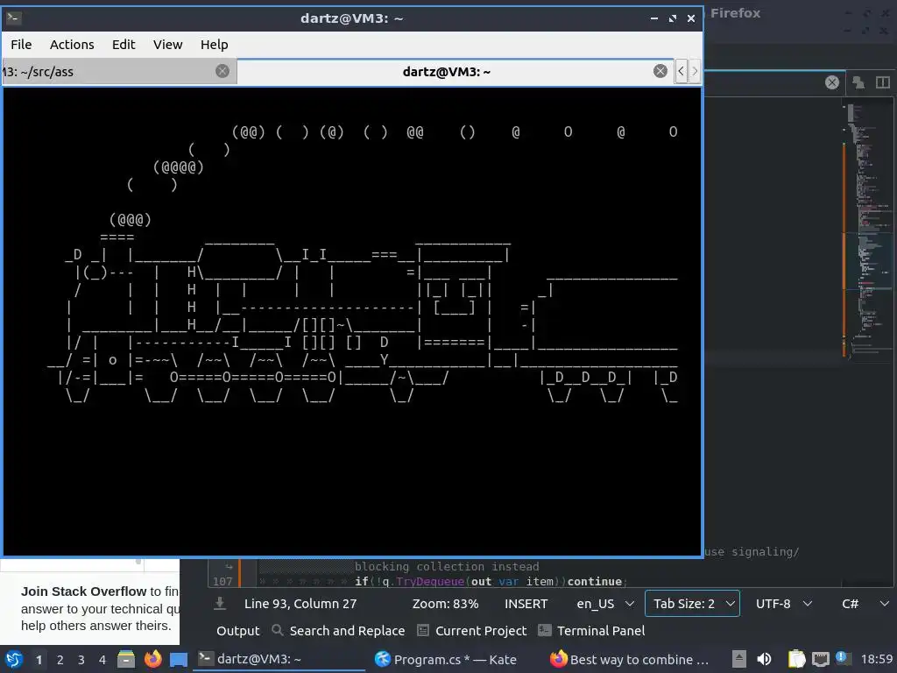
Task: Click the Search and Replace magnifier icon
Action: click(x=278, y=630)
